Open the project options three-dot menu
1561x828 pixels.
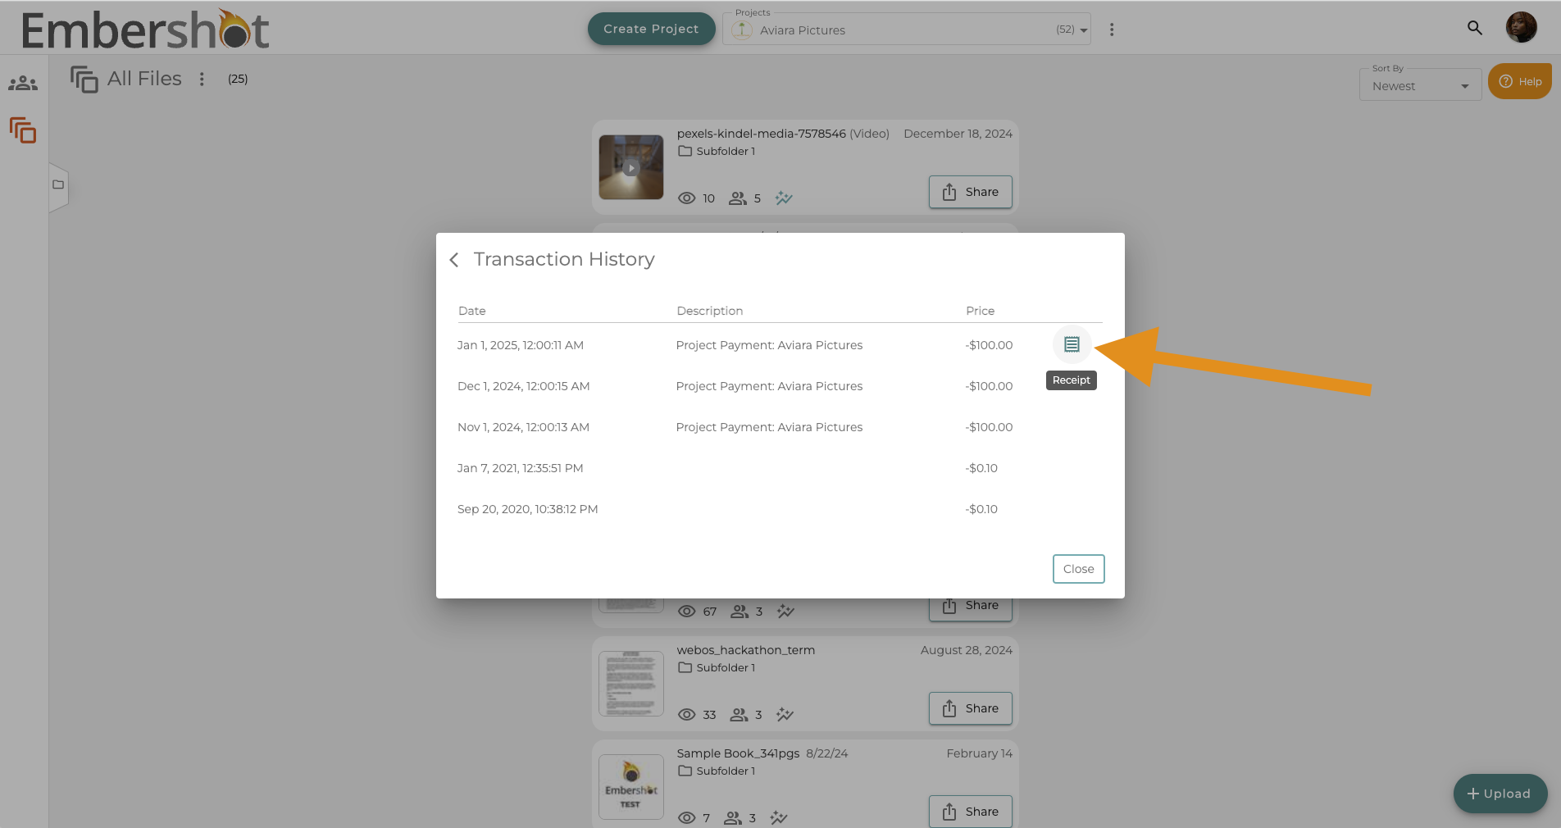(x=1112, y=30)
